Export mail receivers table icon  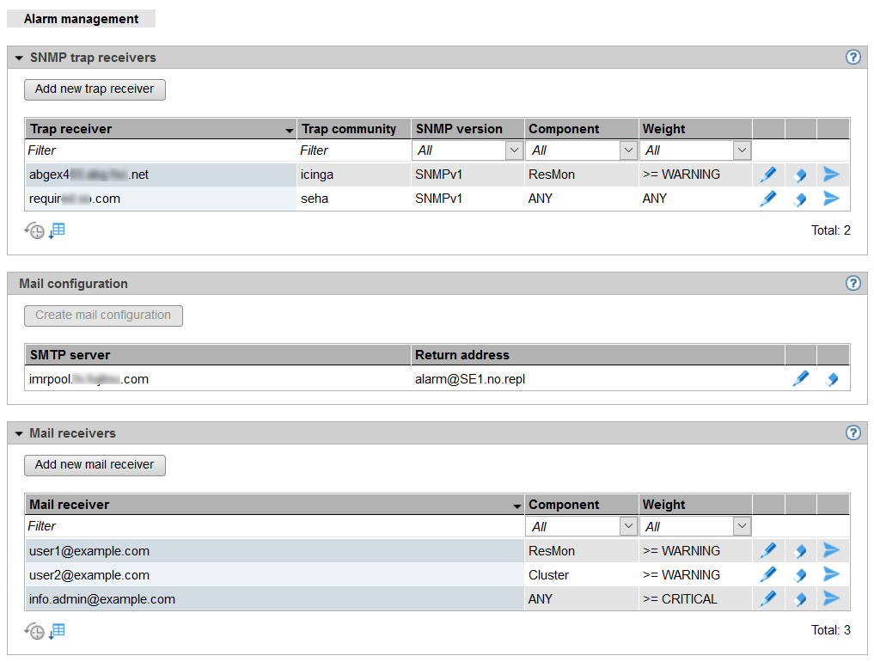(58, 631)
